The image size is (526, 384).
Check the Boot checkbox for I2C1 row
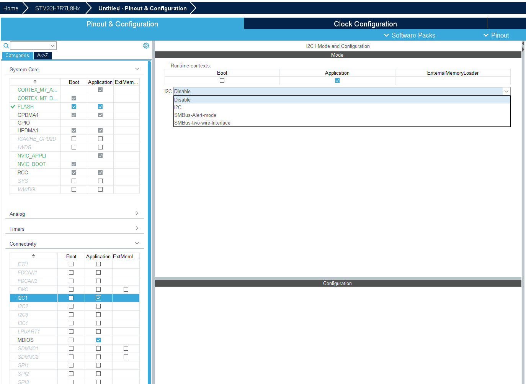click(x=71, y=298)
